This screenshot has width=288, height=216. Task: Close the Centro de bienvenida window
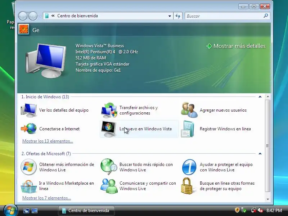pyautogui.click(x=265, y=6)
